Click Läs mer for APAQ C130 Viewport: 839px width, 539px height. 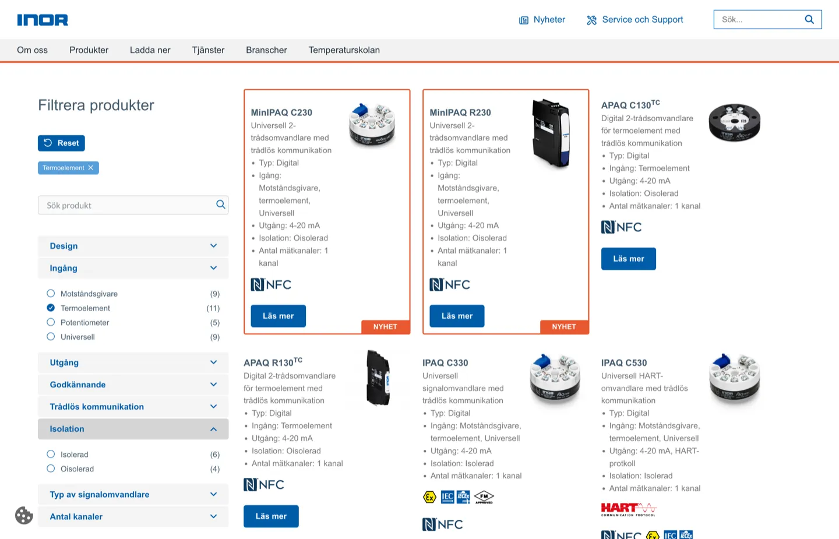629,259
